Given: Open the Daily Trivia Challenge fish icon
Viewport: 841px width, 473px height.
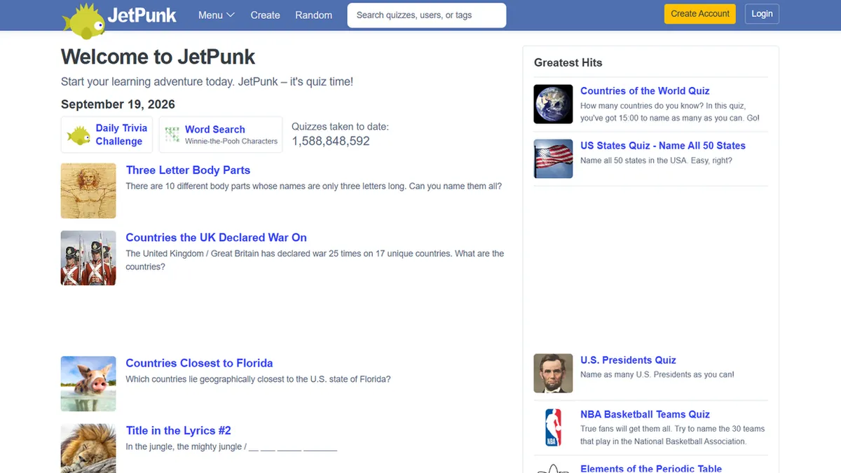Looking at the screenshot, I should [x=78, y=135].
